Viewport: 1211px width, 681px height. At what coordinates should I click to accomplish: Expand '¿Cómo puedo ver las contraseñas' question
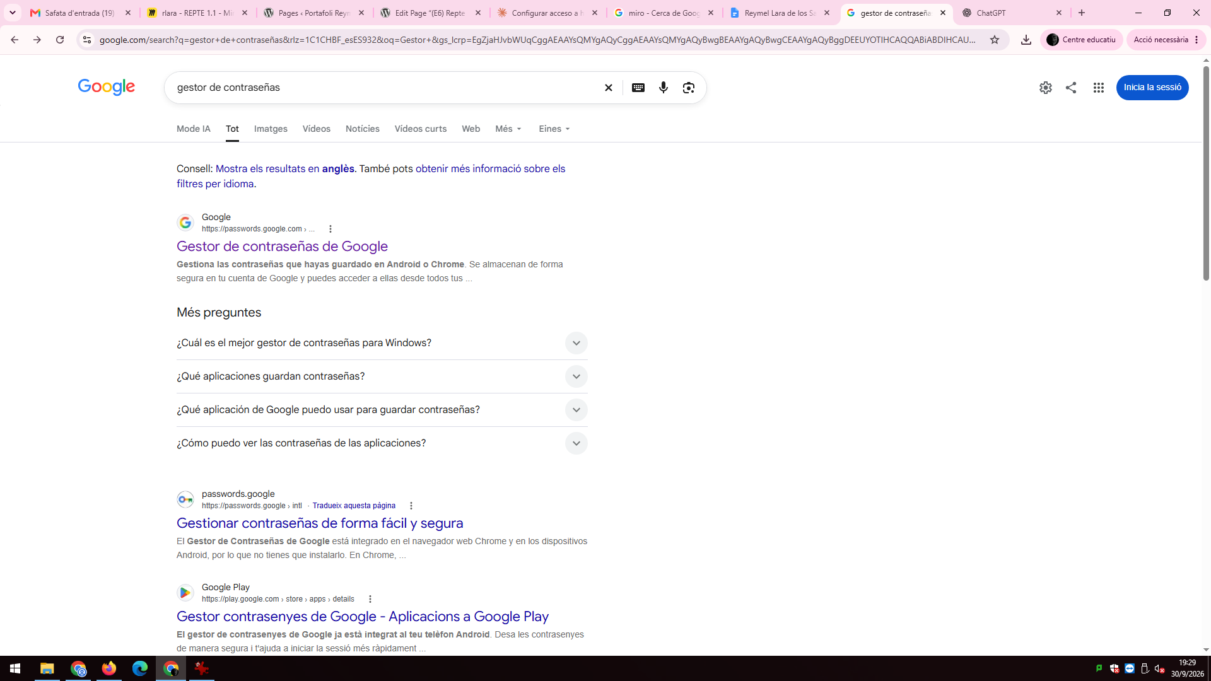pyautogui.click(x=382, y=443)
